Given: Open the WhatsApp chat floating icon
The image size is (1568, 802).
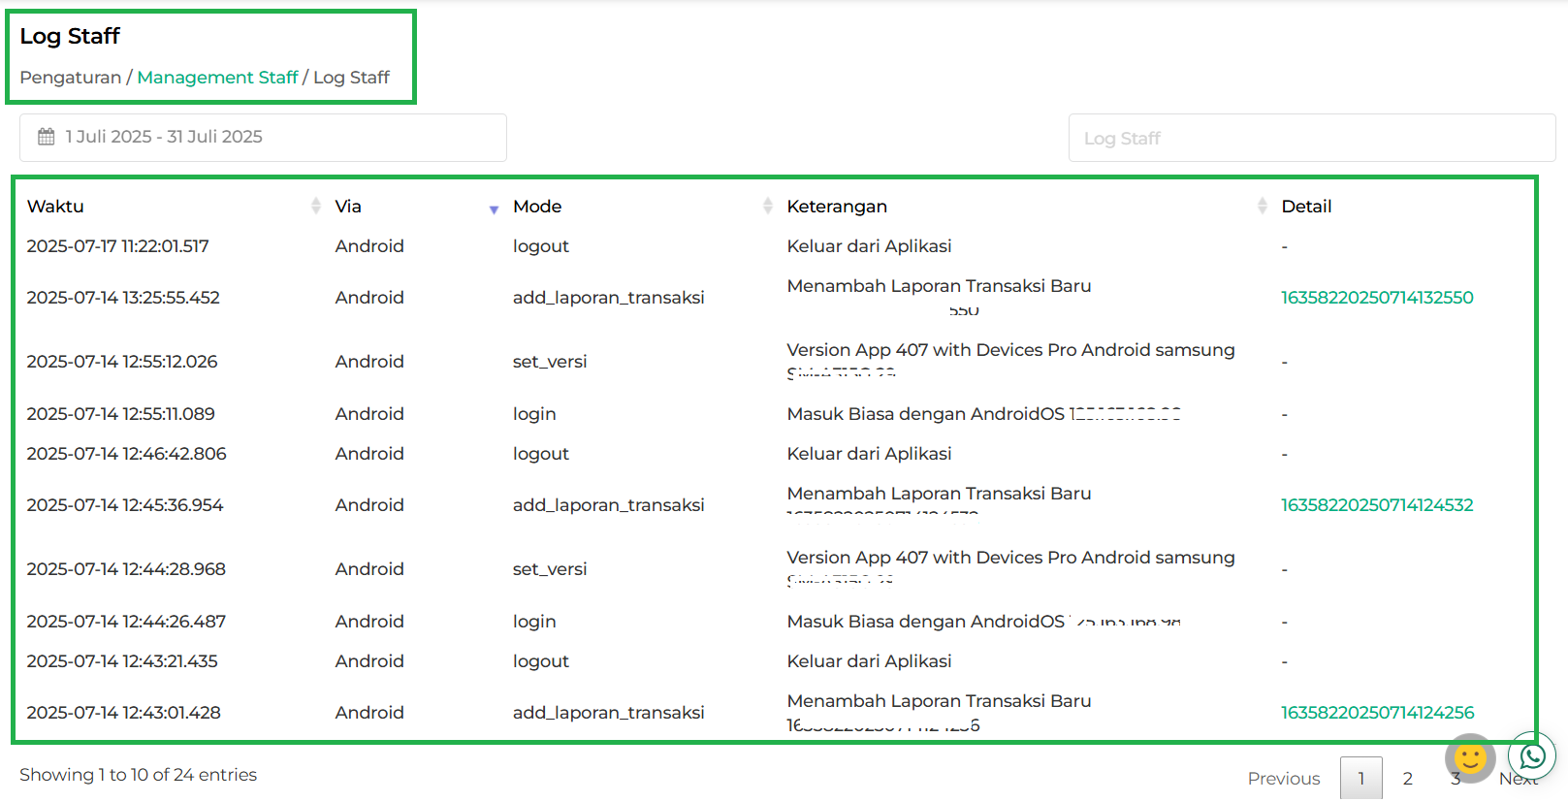Looking at the screenshot, I should (x=1532, y=756).
